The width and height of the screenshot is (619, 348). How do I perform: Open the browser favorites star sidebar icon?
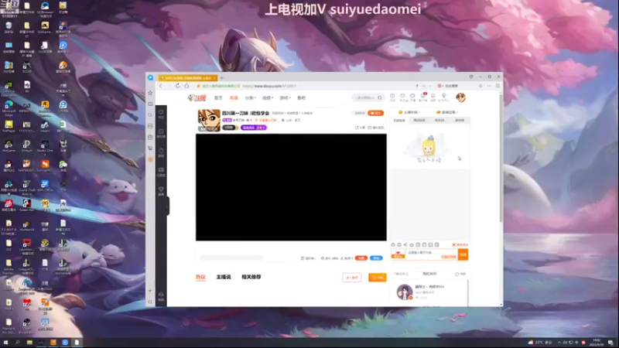[150, 93]
